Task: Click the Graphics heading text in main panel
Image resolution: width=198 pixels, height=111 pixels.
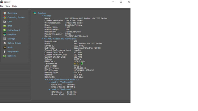Action: [x=42, y=13]
